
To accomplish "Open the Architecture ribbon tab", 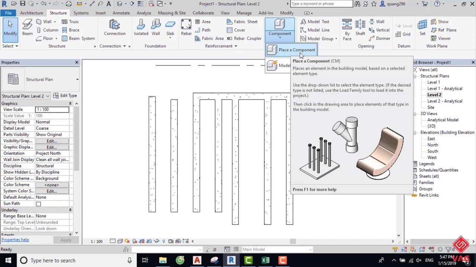I will click(x=32, y=13).
